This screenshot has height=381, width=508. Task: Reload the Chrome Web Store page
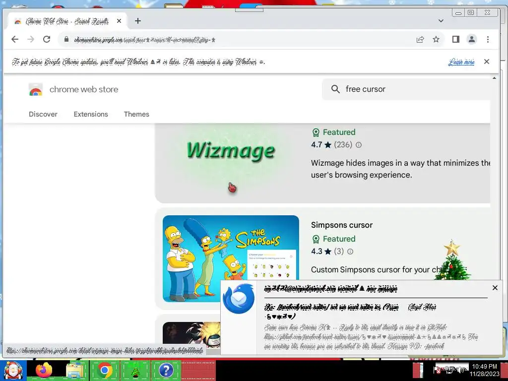[47, 39]
